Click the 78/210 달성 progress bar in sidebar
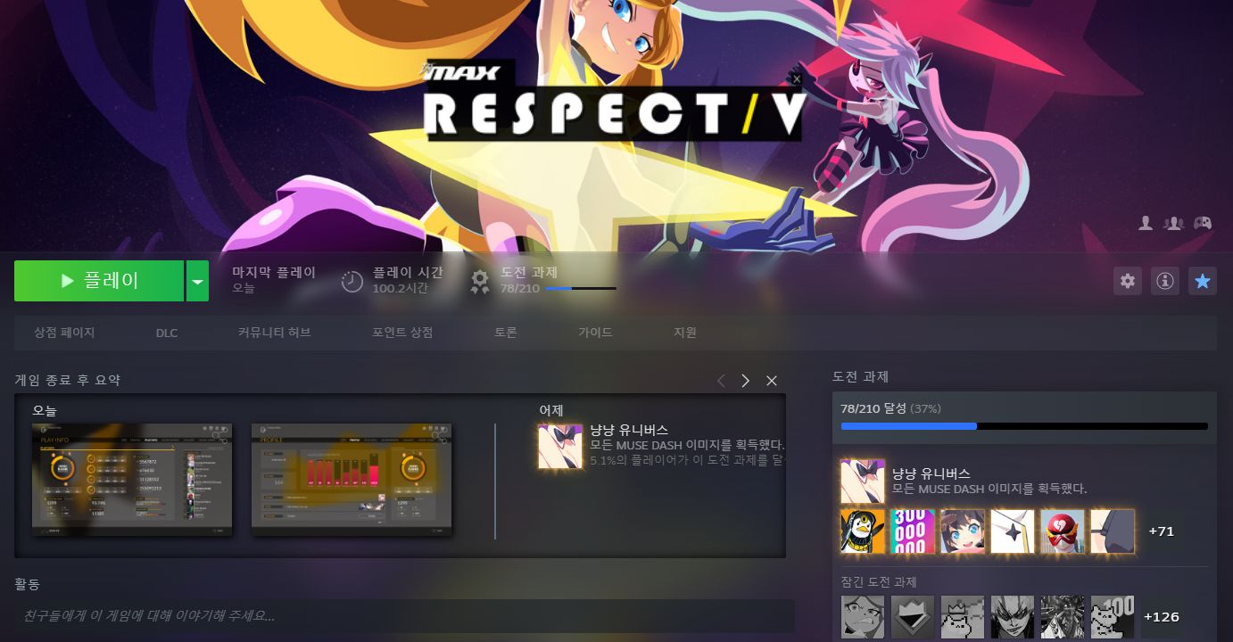The height and width of the screenshot is (642, 1233). tap(1024, 426)
